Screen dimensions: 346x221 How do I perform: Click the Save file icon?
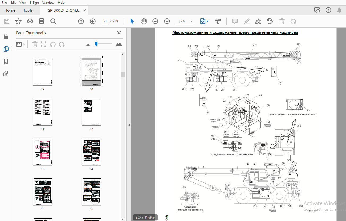tap(7, 22)
